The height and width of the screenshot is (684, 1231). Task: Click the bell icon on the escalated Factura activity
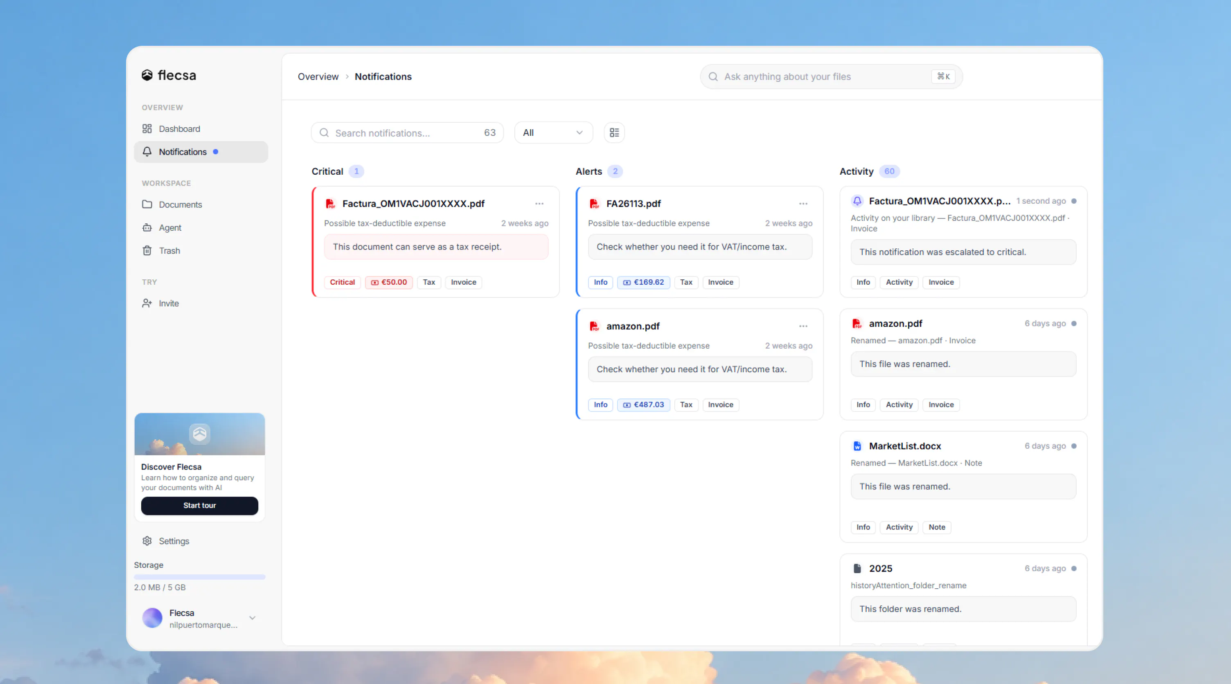pos(857,200)
